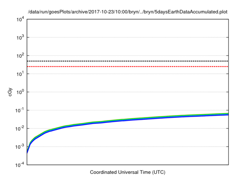Click the 10^-2 y-axis tick label
Viewport: 252px width, 176px height.
coord(20,129)
